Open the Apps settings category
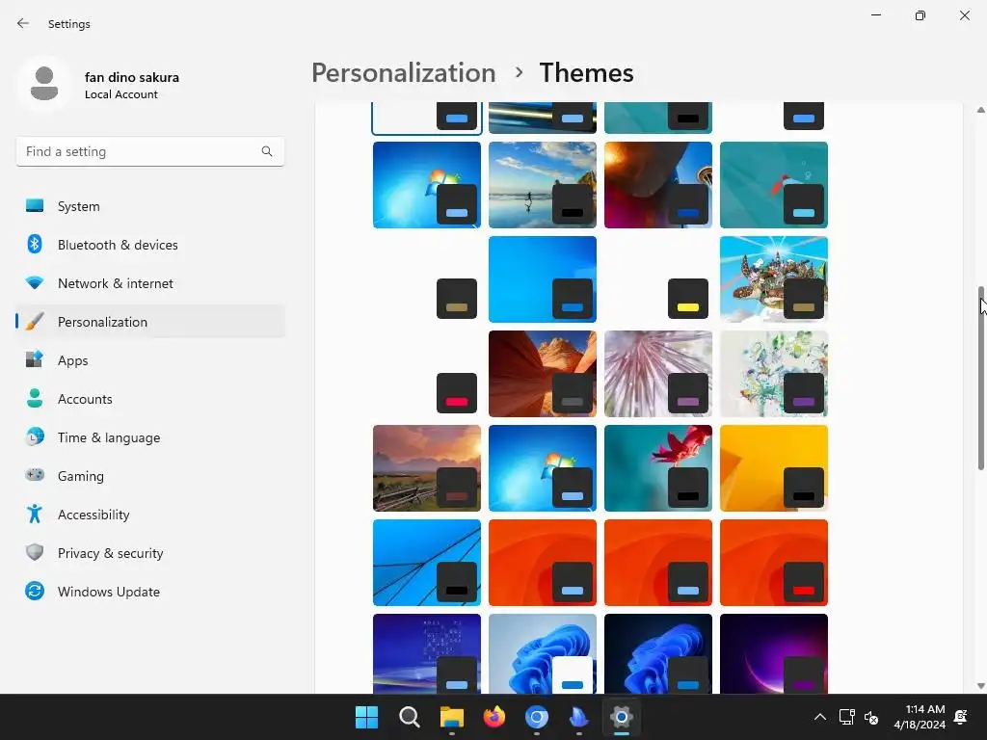987x740 pixels. click(x=150, y=360)
